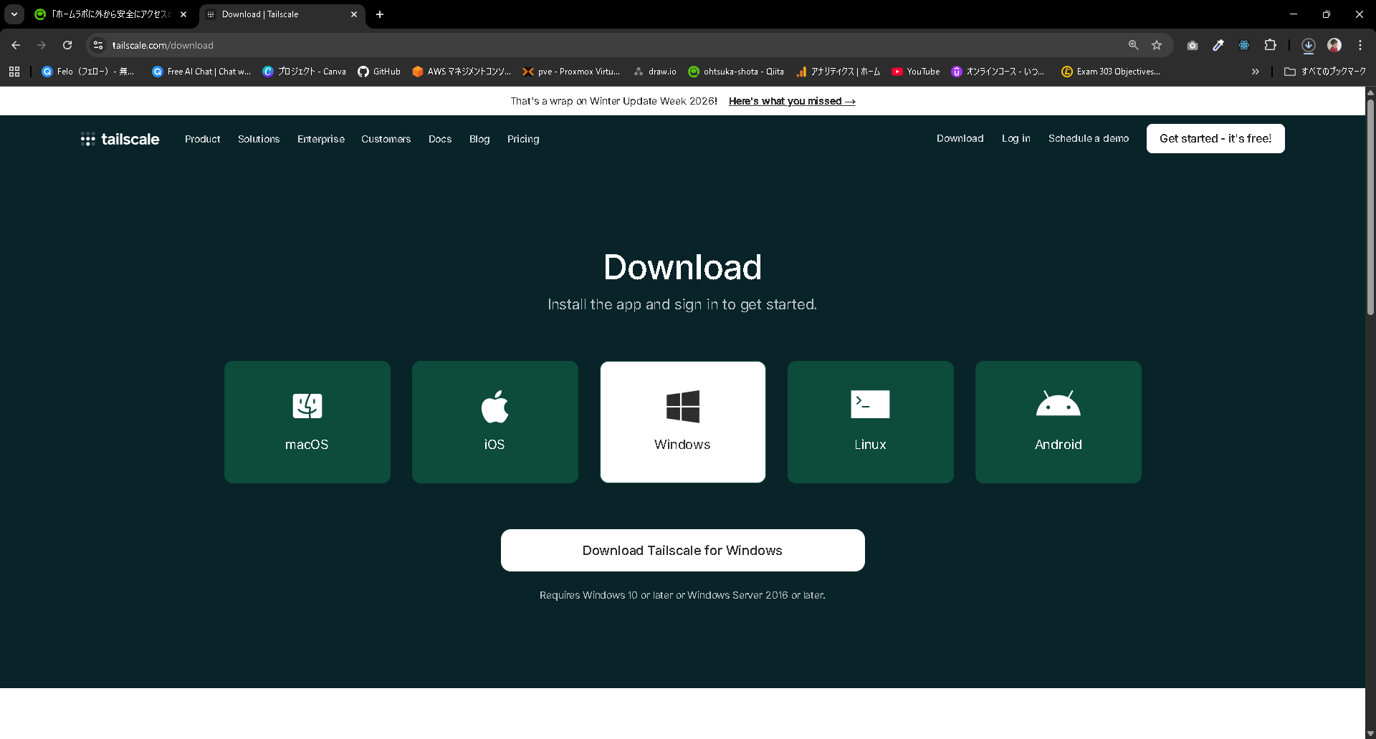Click the page vertical scrollbar thumb
The image size is (1376, 739).
[1370, 208]
